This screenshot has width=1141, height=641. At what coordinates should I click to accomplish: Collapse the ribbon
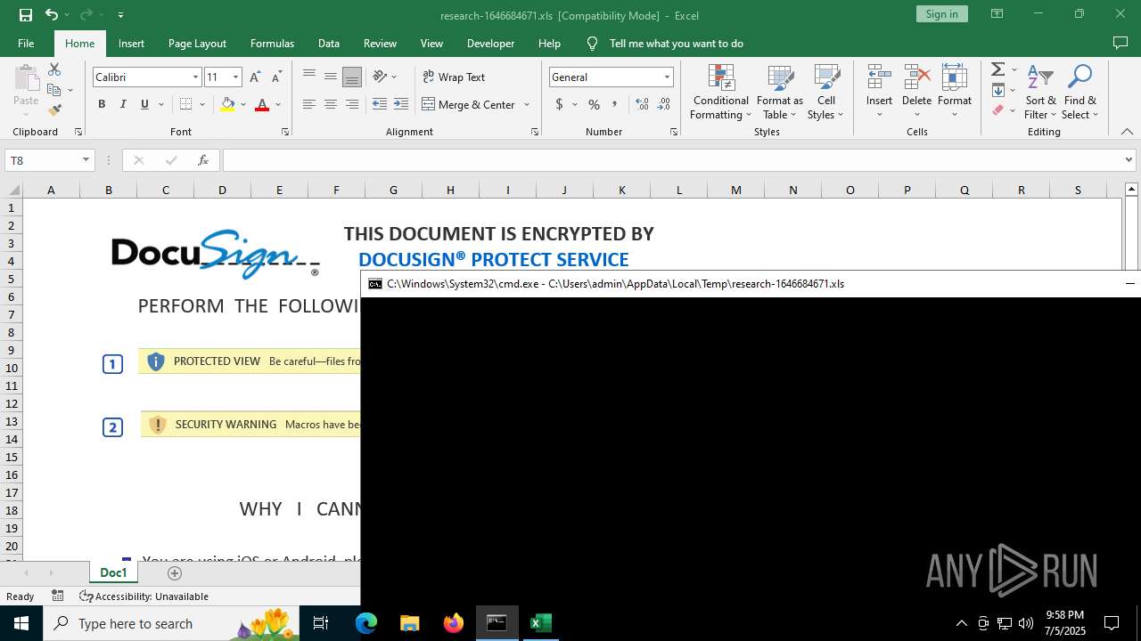pyautogui.click(x=1127, y=132)
